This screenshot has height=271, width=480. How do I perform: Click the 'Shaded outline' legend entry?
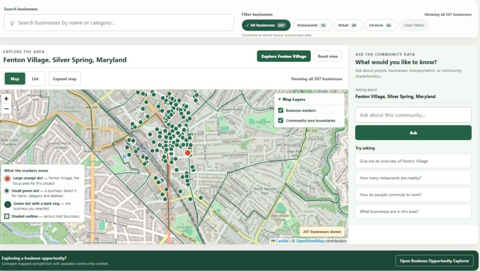[x=42, y=216]
